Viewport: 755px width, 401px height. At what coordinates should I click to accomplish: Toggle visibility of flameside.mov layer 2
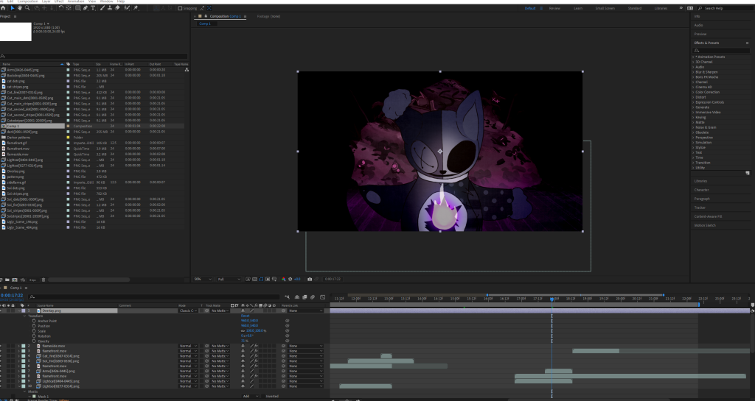1,346
